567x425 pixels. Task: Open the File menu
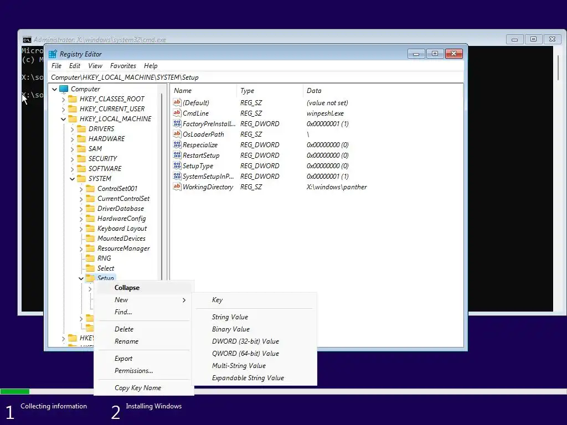[56, 66]
